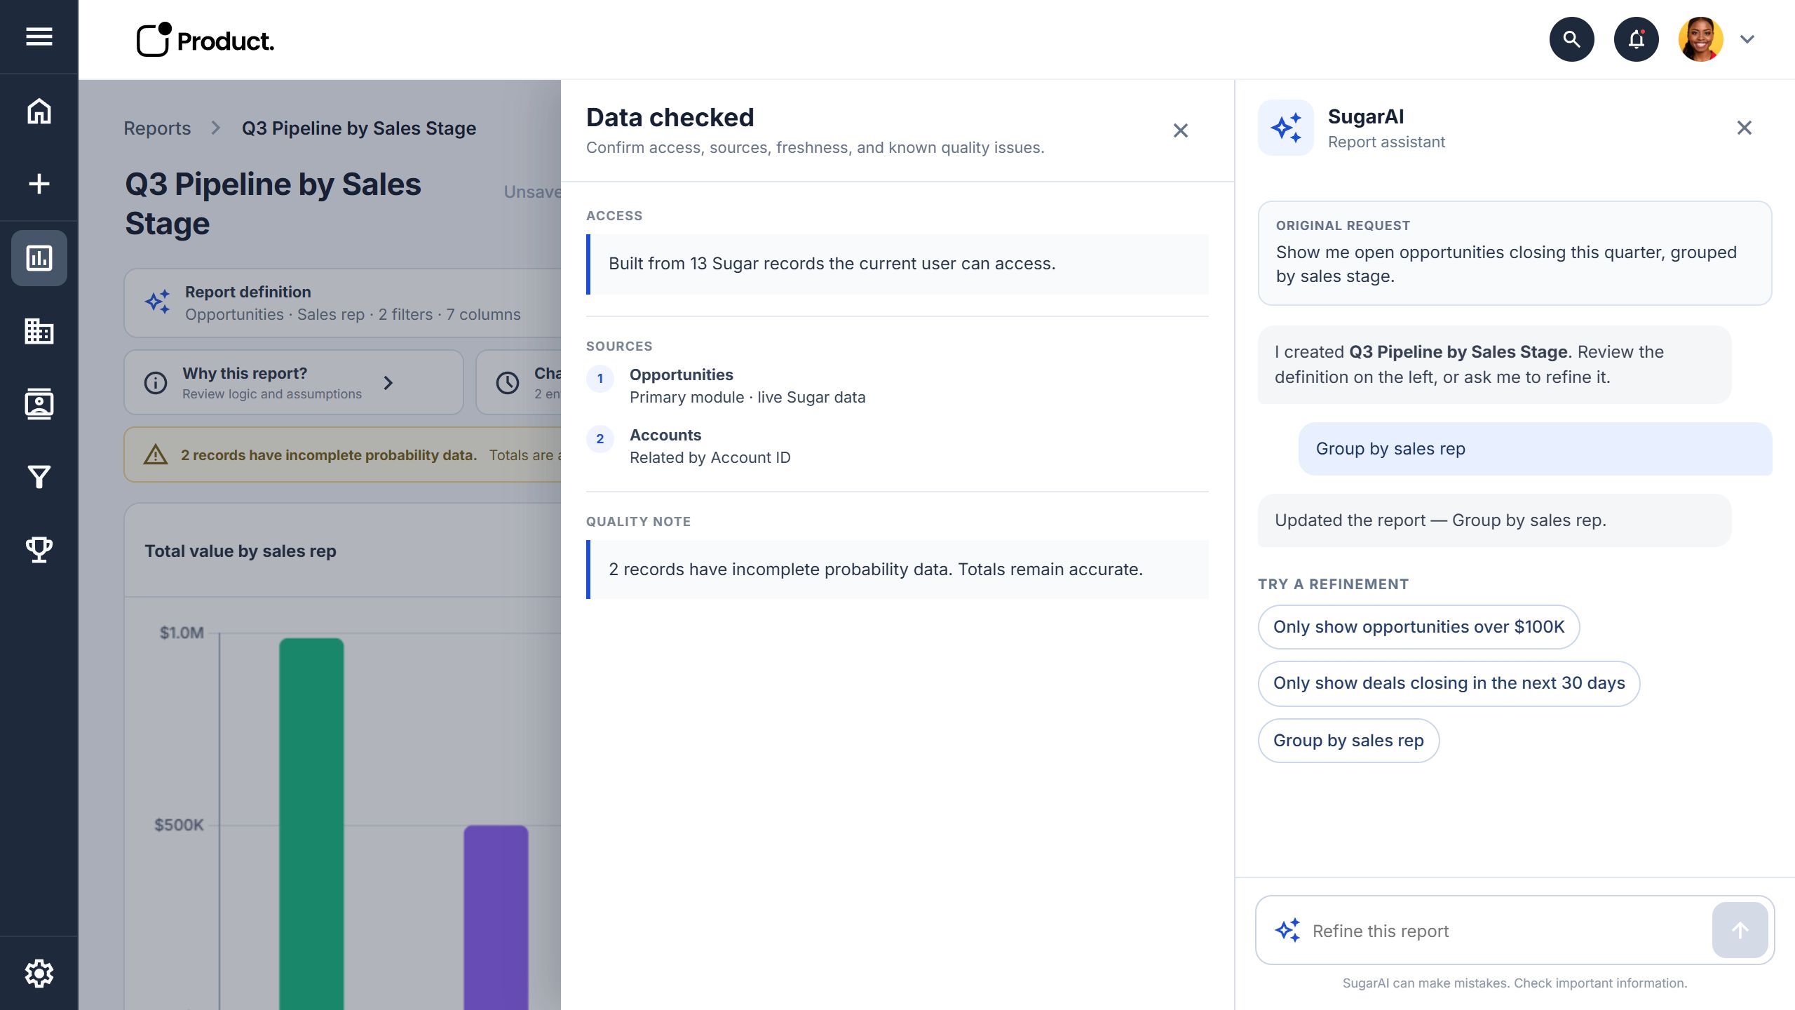The height and width of the screenshot is (1010, 1795).
Task: Click the Original Request card
Action: click(x=1515, y=253)
